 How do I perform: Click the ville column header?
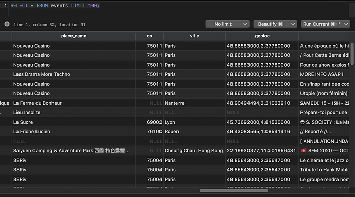coord(194,36)
